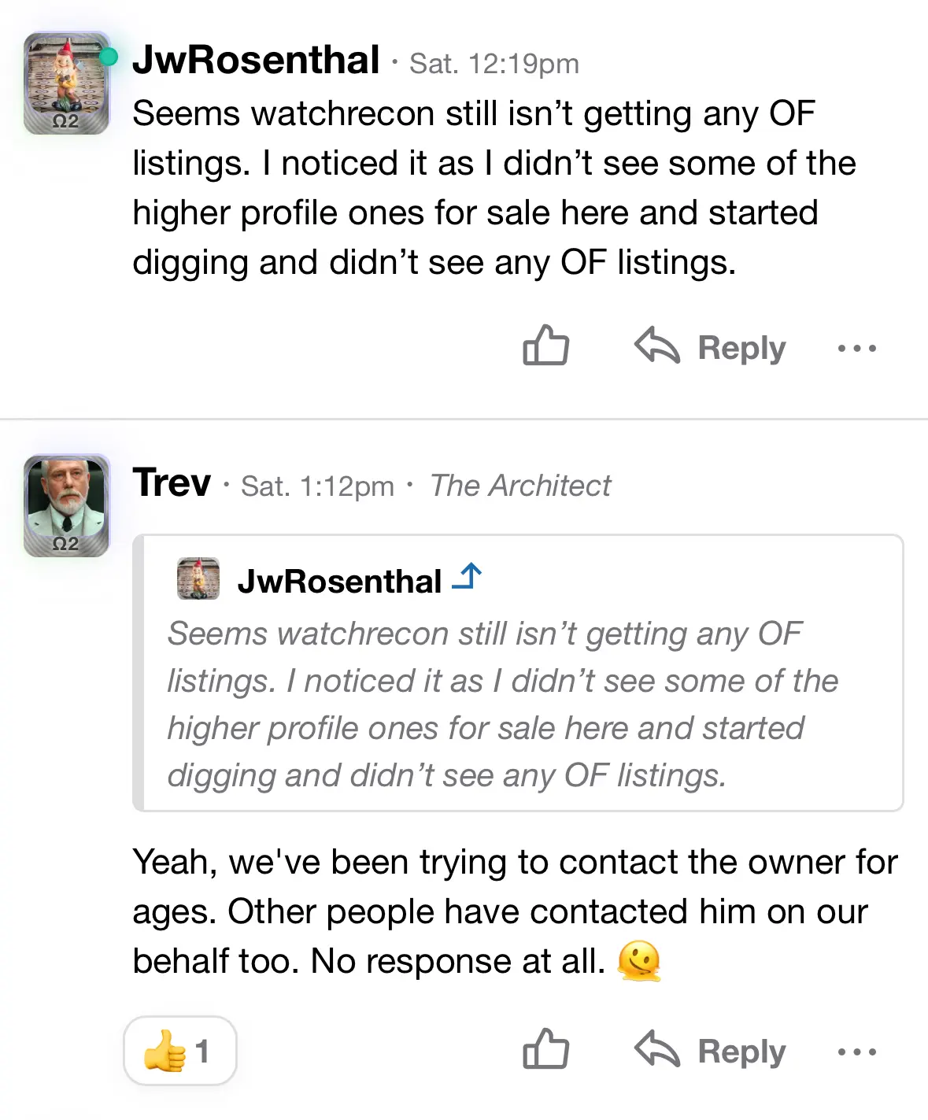928x1120 pixels.
Task: Click the melting face emoji
Action: tap(638, 961)
